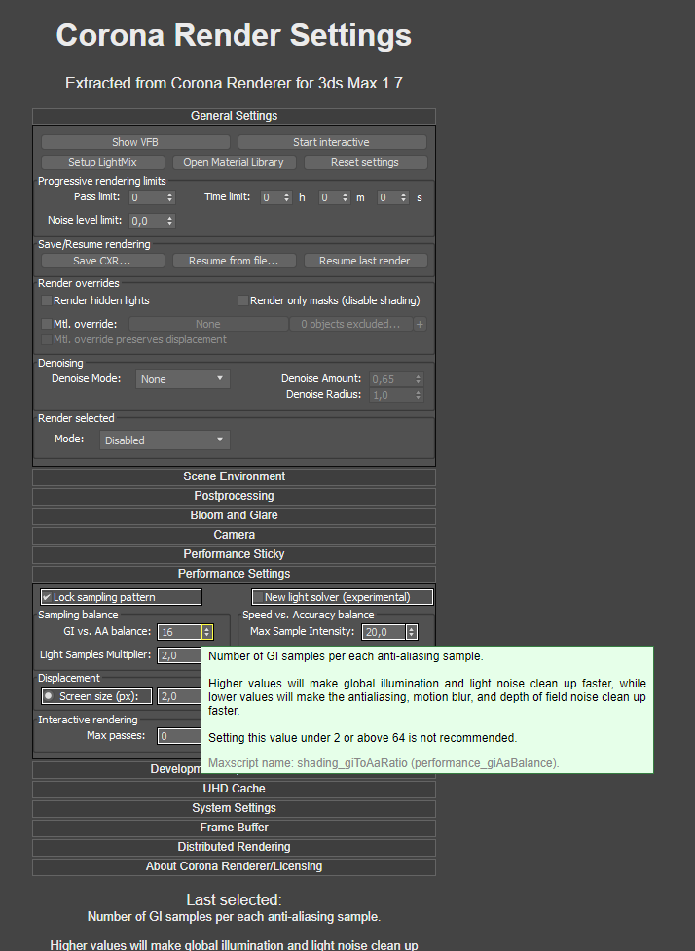This screenshot has height=951, width=695.
Task: Click the Noise level limit field
Action: pos(148,221)
